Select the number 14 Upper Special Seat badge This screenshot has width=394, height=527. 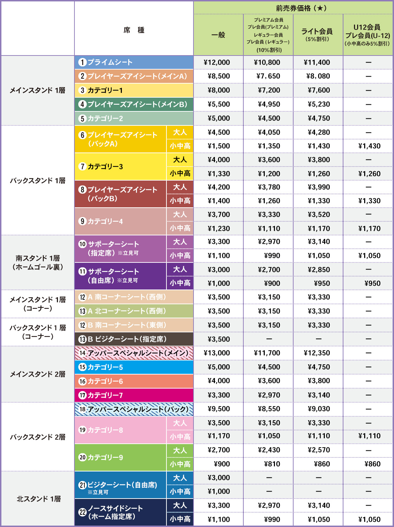tap(83, 353)
